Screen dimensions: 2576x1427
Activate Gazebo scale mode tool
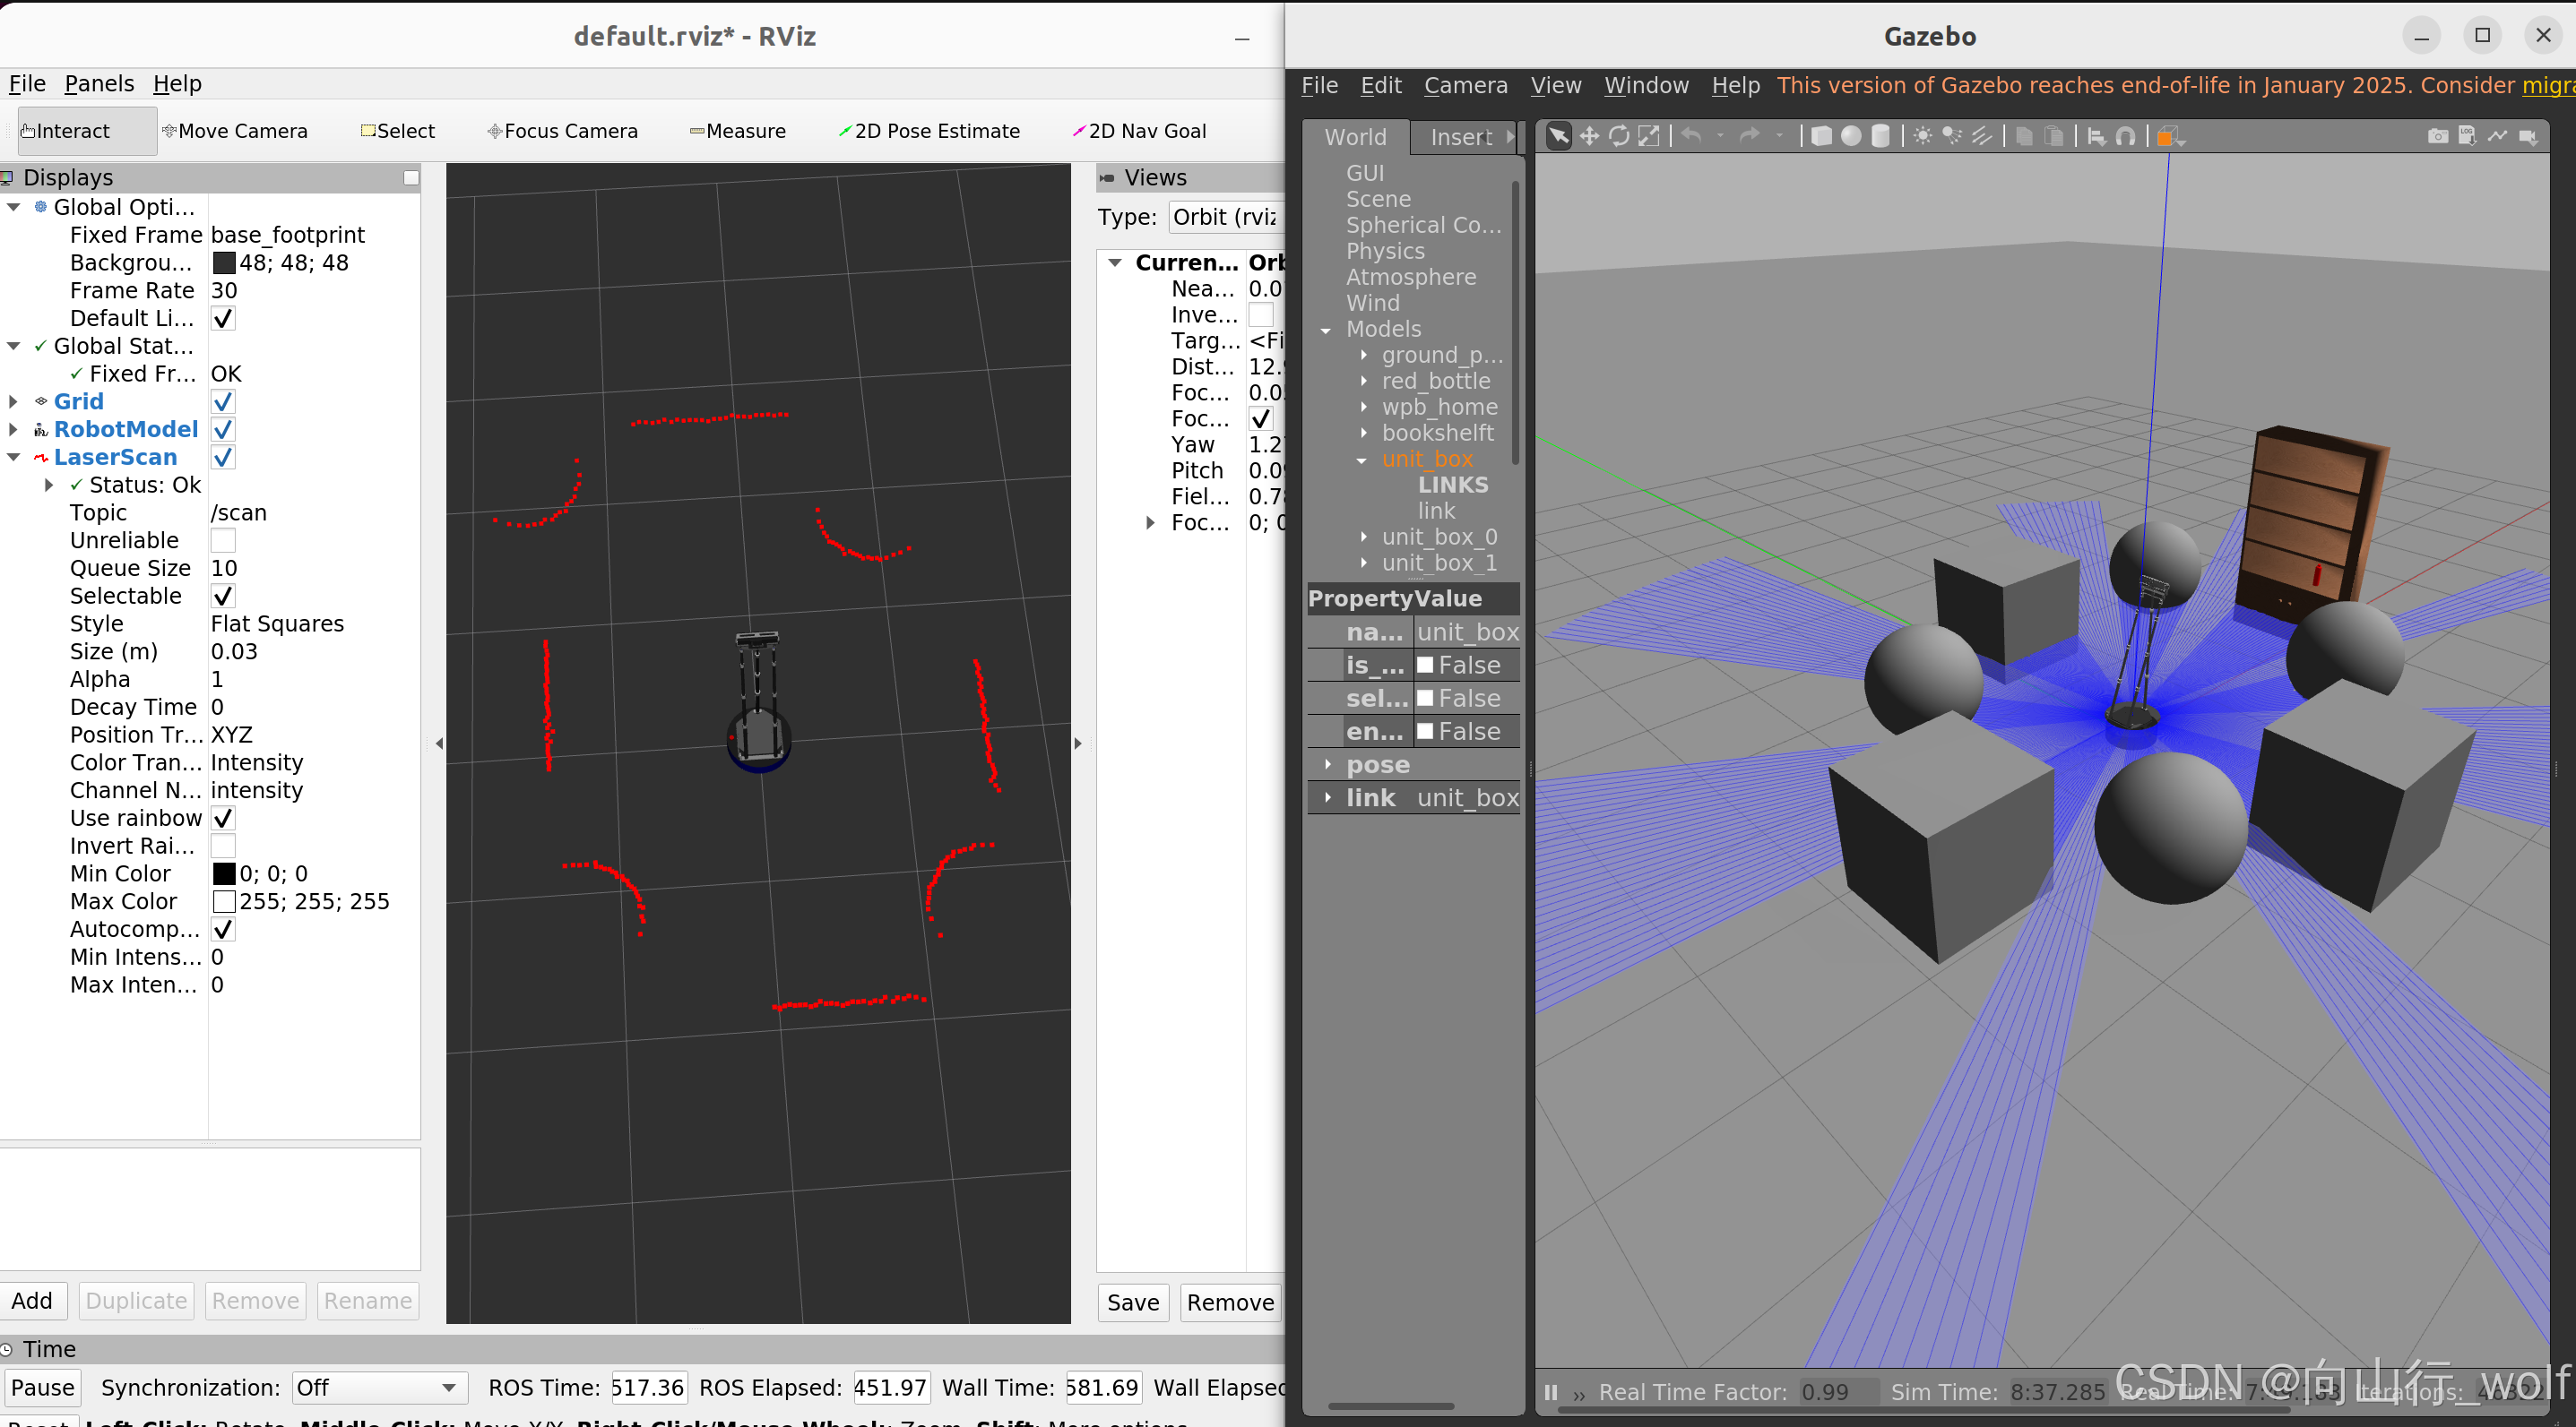1649,137
